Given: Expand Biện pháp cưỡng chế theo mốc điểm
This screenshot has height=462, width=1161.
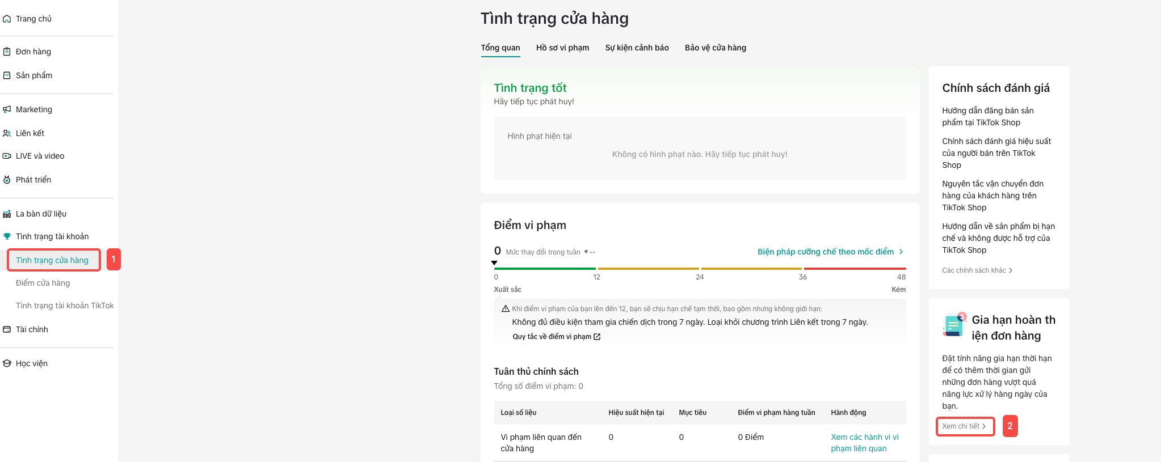Looking at the screenshot, I should [x=830, y=252].
